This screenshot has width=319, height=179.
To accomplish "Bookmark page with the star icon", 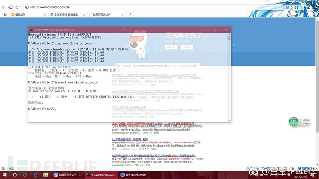I will tap(297, 7).
